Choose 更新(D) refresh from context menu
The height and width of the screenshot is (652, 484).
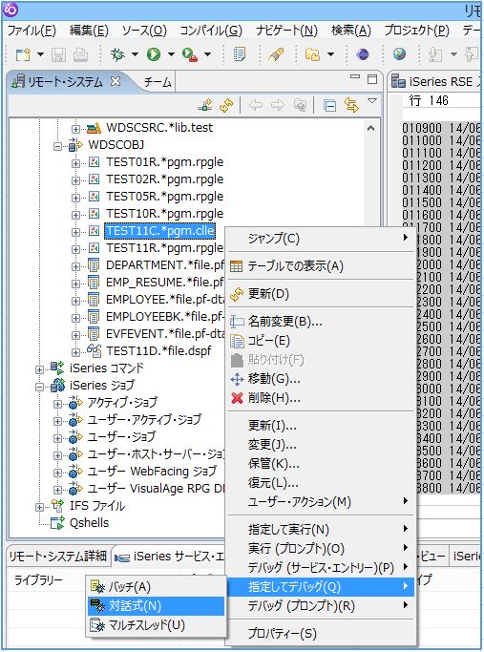coord(321,294)
